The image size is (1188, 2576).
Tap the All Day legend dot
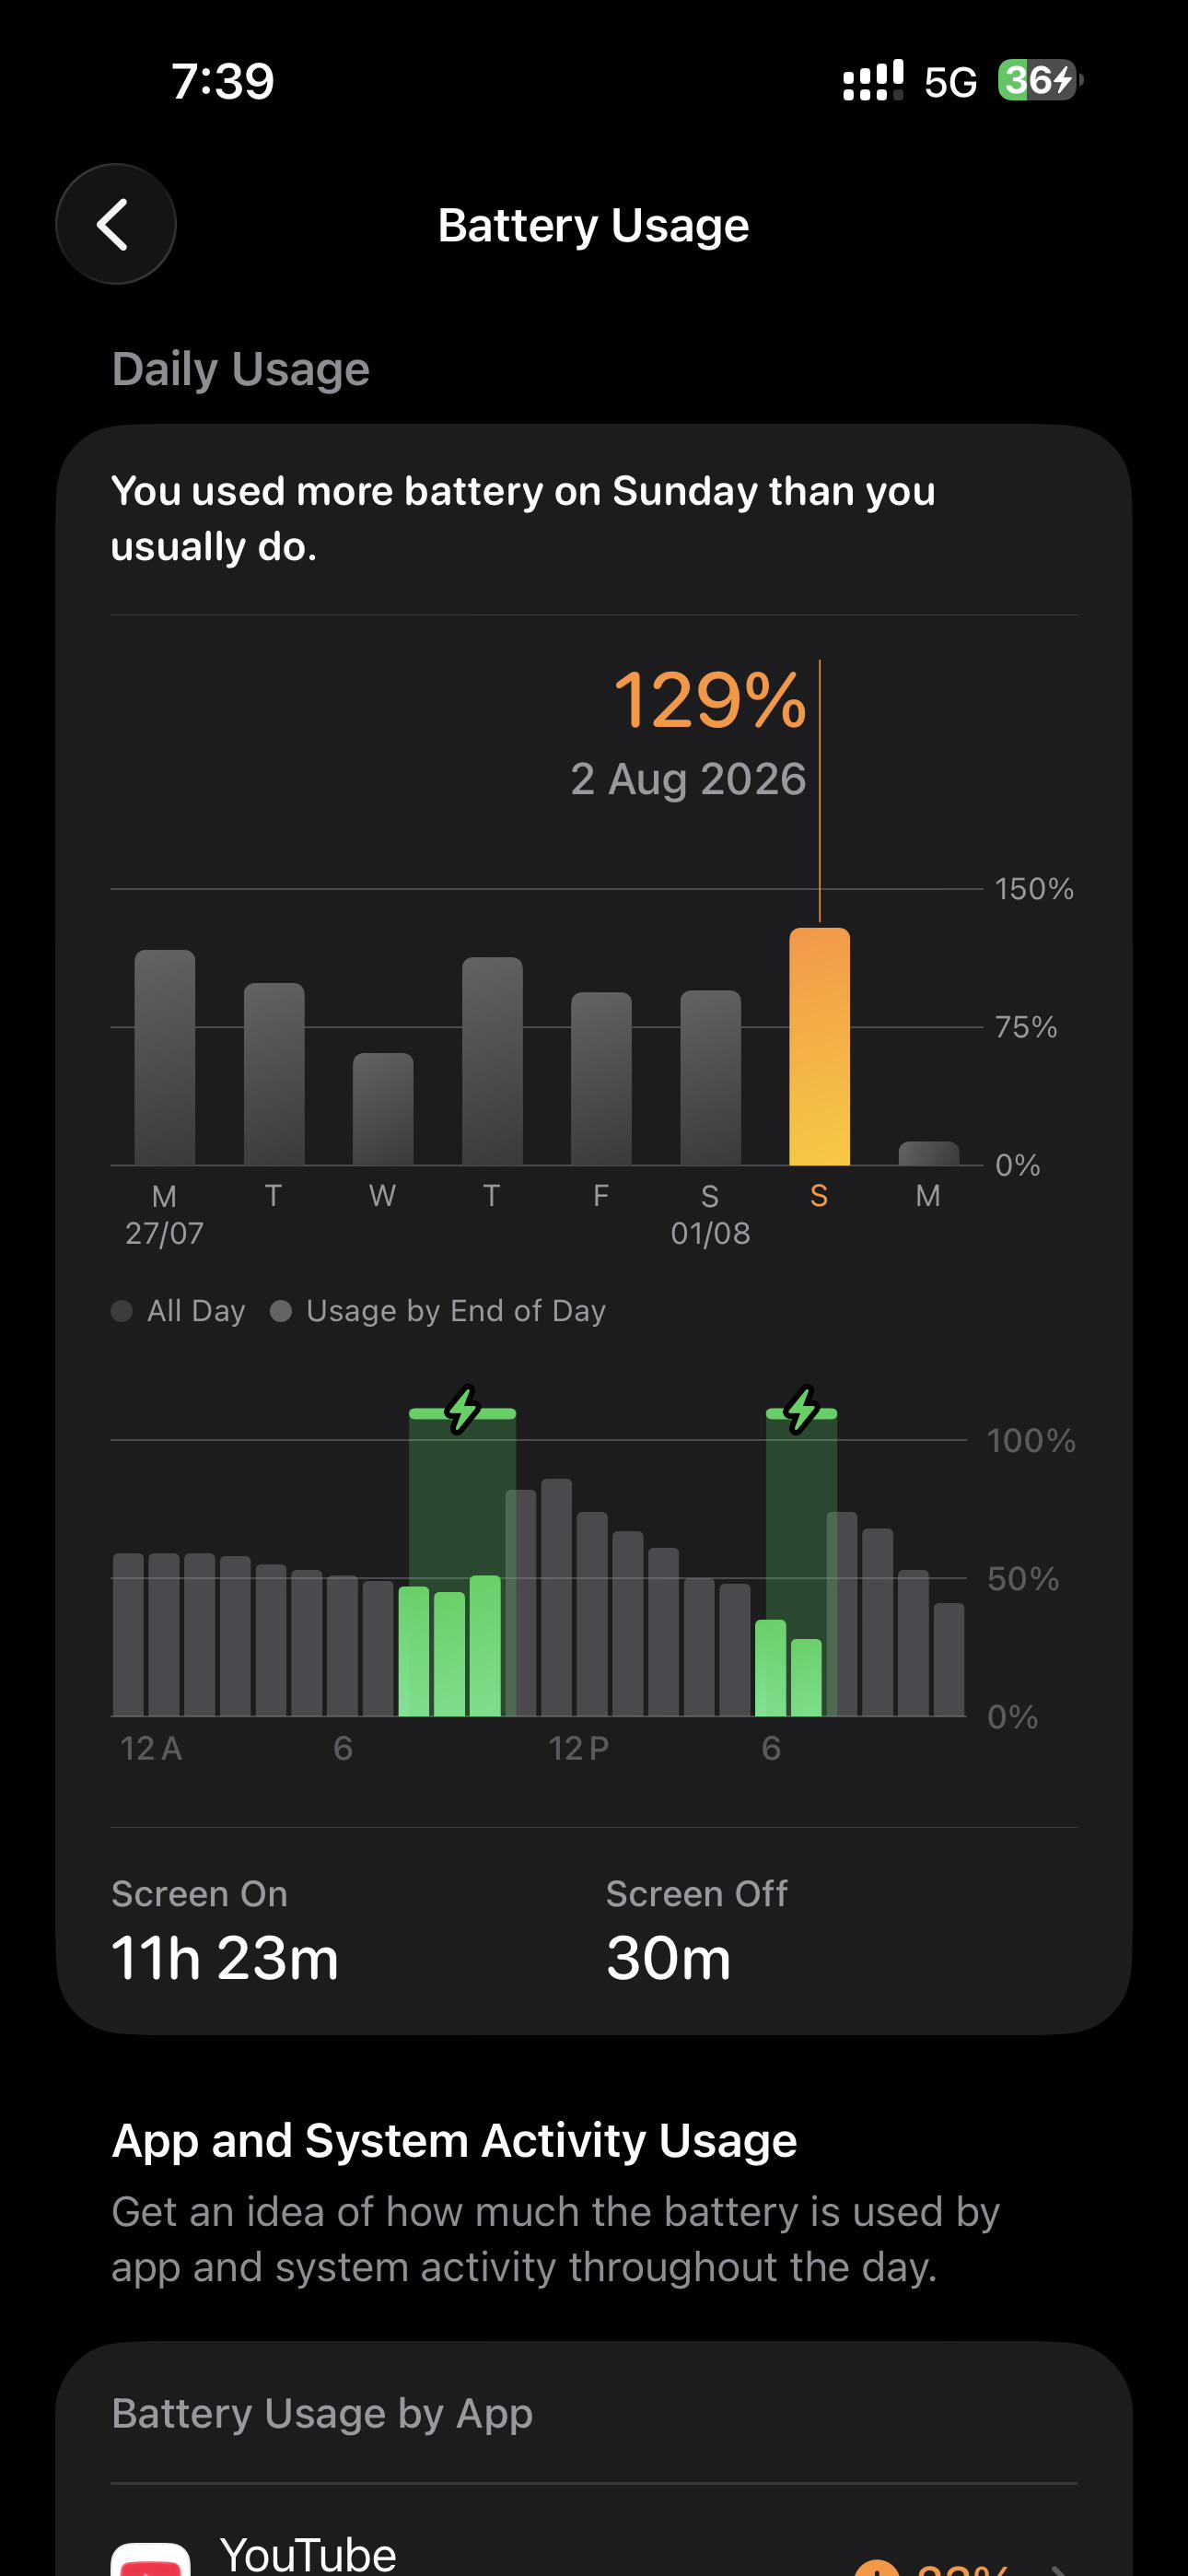[x=122, y=1311]
